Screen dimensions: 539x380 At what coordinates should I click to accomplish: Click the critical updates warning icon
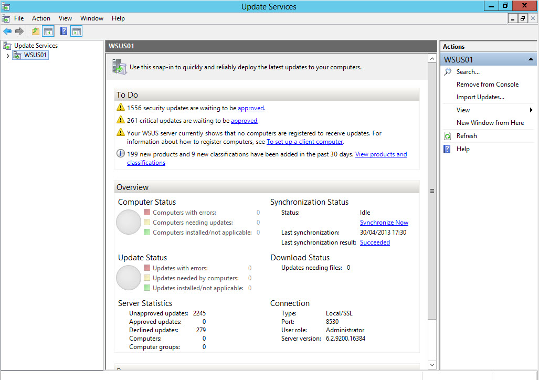tap(121, 120)
